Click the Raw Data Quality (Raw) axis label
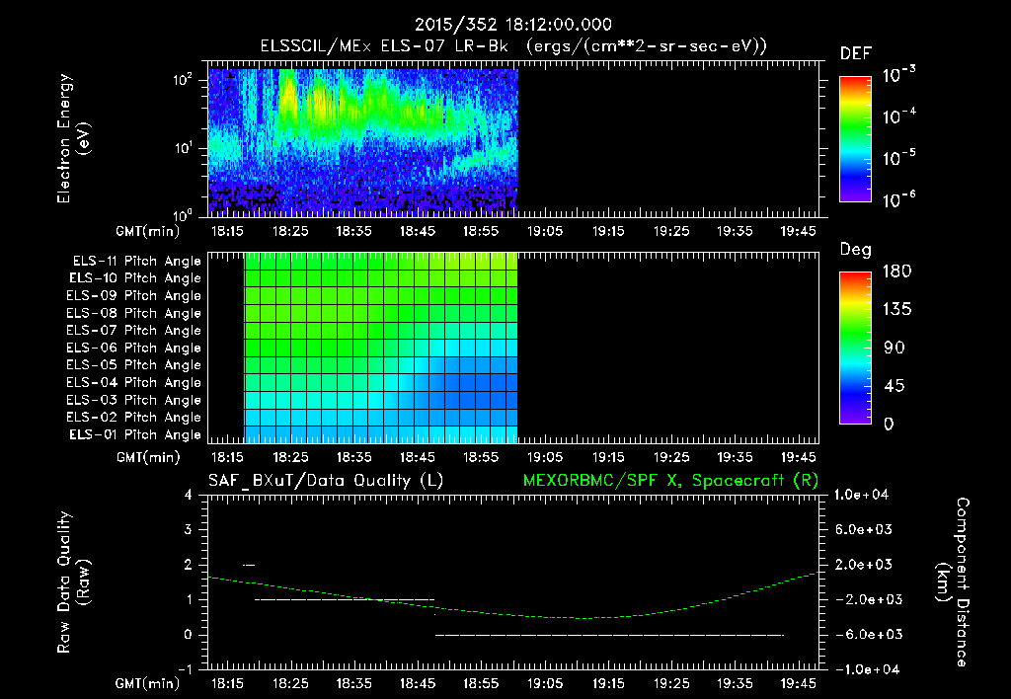This screenshot has width=1011, height=699. pos(73,582)
